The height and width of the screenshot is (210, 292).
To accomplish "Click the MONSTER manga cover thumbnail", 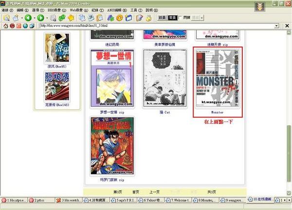I will pyautogui.click(x=218, y=78).
